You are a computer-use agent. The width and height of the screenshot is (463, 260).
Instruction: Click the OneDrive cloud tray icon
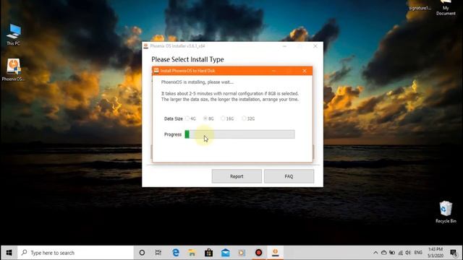pyautogui.click(x=383, y=253)
